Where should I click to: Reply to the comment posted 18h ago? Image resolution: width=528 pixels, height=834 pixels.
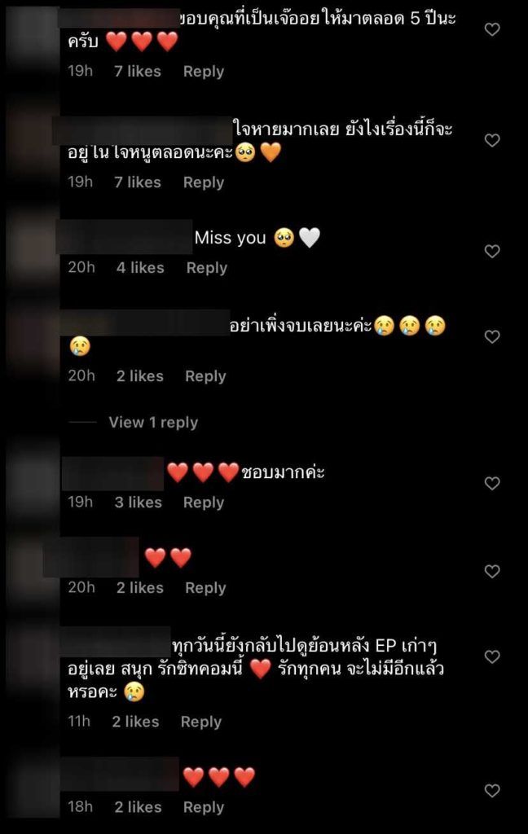point(204,807)
